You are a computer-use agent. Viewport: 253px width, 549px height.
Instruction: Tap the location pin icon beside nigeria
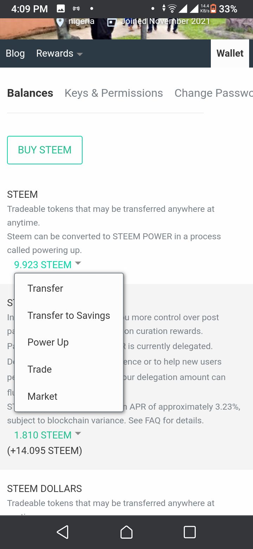[60, 22]
